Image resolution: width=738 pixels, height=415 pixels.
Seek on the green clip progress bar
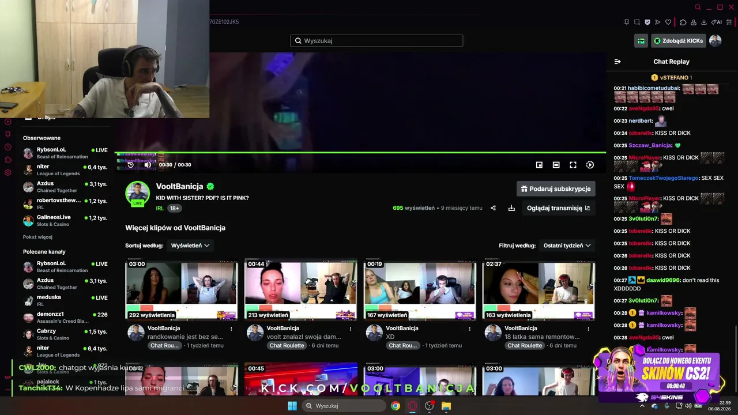(360, 153)
